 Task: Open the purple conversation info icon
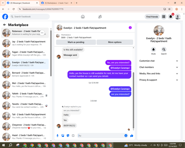(130, 28)
